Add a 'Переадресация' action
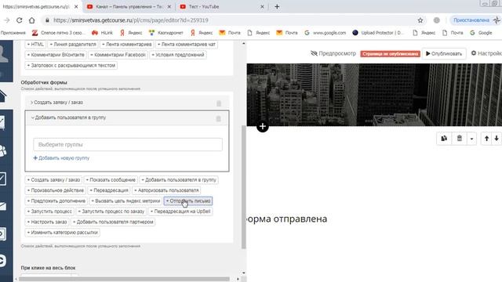The width and height of the screenshot is (502, 282). pyautogui.click(x=109, y=190)
